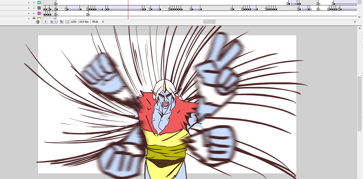Screen dimensions: 363x179
Task: Click the timeline scroll-left arrow
Action: [x=103, y=22]
